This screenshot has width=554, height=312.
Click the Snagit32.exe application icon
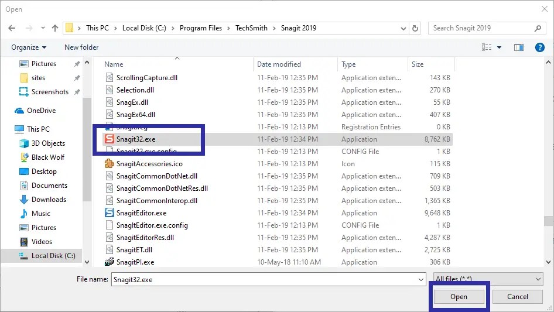109,139
